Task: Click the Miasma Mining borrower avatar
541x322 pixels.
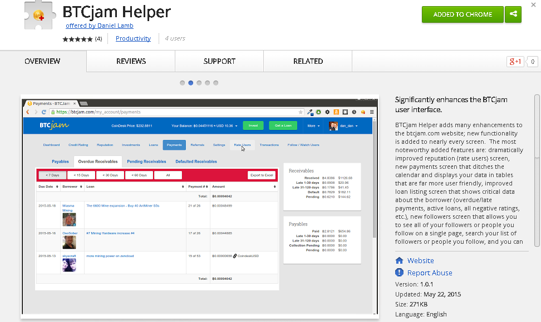Action: [69, 219]
